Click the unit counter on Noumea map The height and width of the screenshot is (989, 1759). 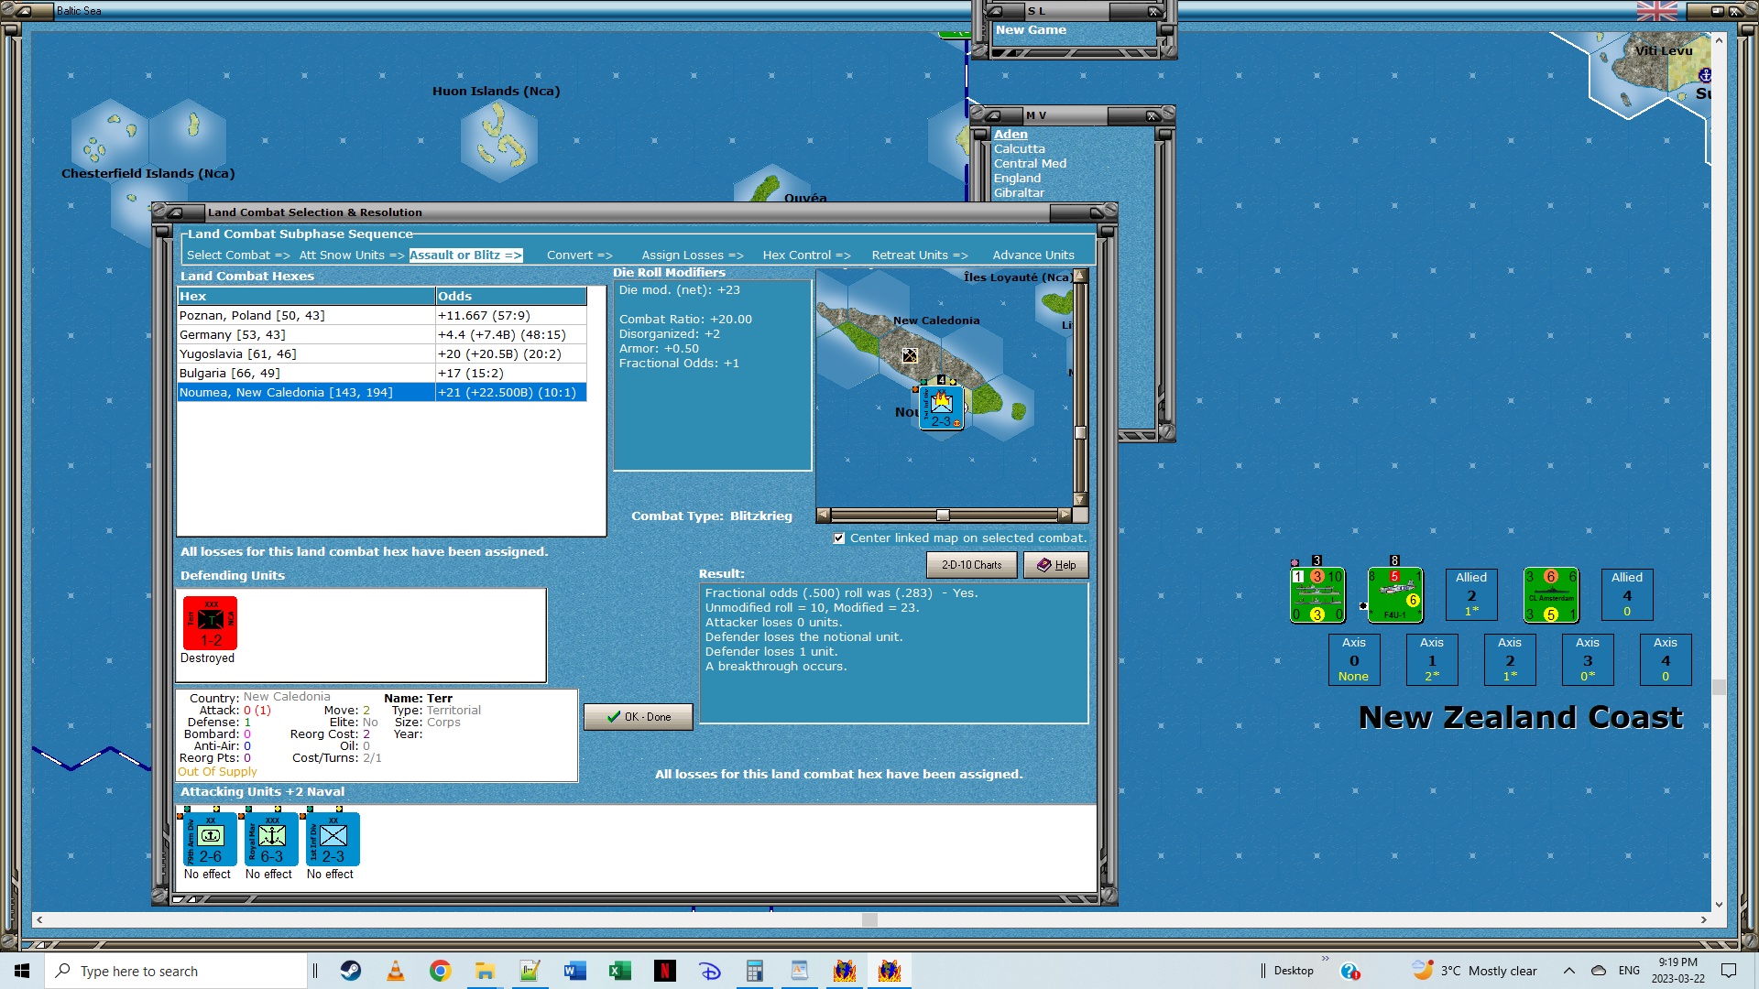point(942,408)
